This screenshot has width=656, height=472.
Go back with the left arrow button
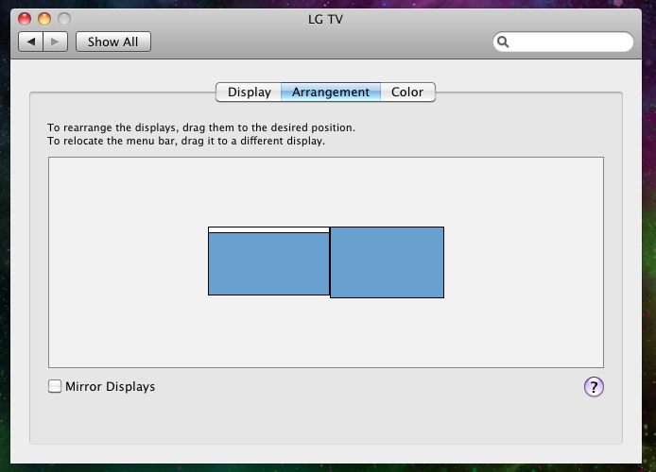30,42
